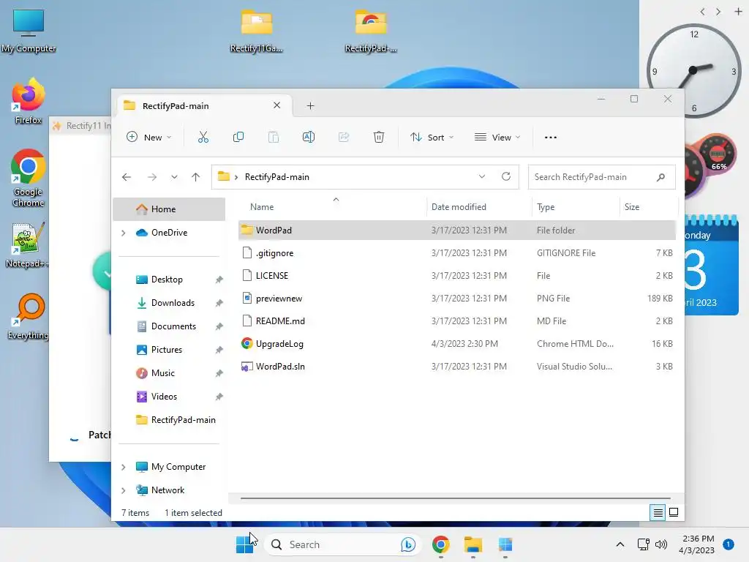Click the search magnifier icon in Explorer
749x562 pixels.
click(x=660, y=177)
